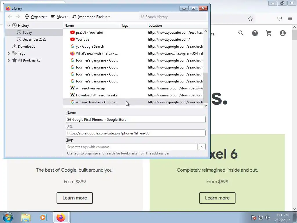Image resolution: width=297 pixels, height=223 pixels.
Task: Open Windows Media Player from taskbar
Action: [x=43, y=217]
